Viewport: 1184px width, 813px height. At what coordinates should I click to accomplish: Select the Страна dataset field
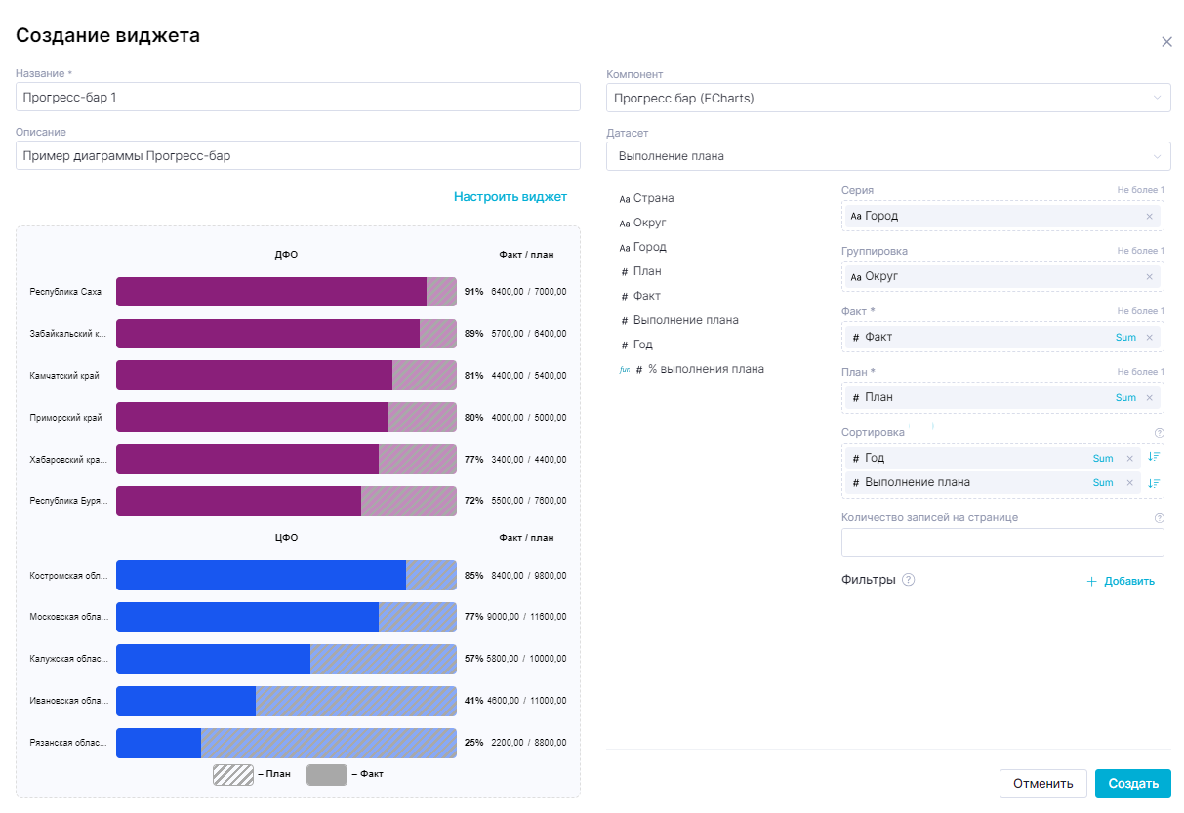(x=652, y=198)
